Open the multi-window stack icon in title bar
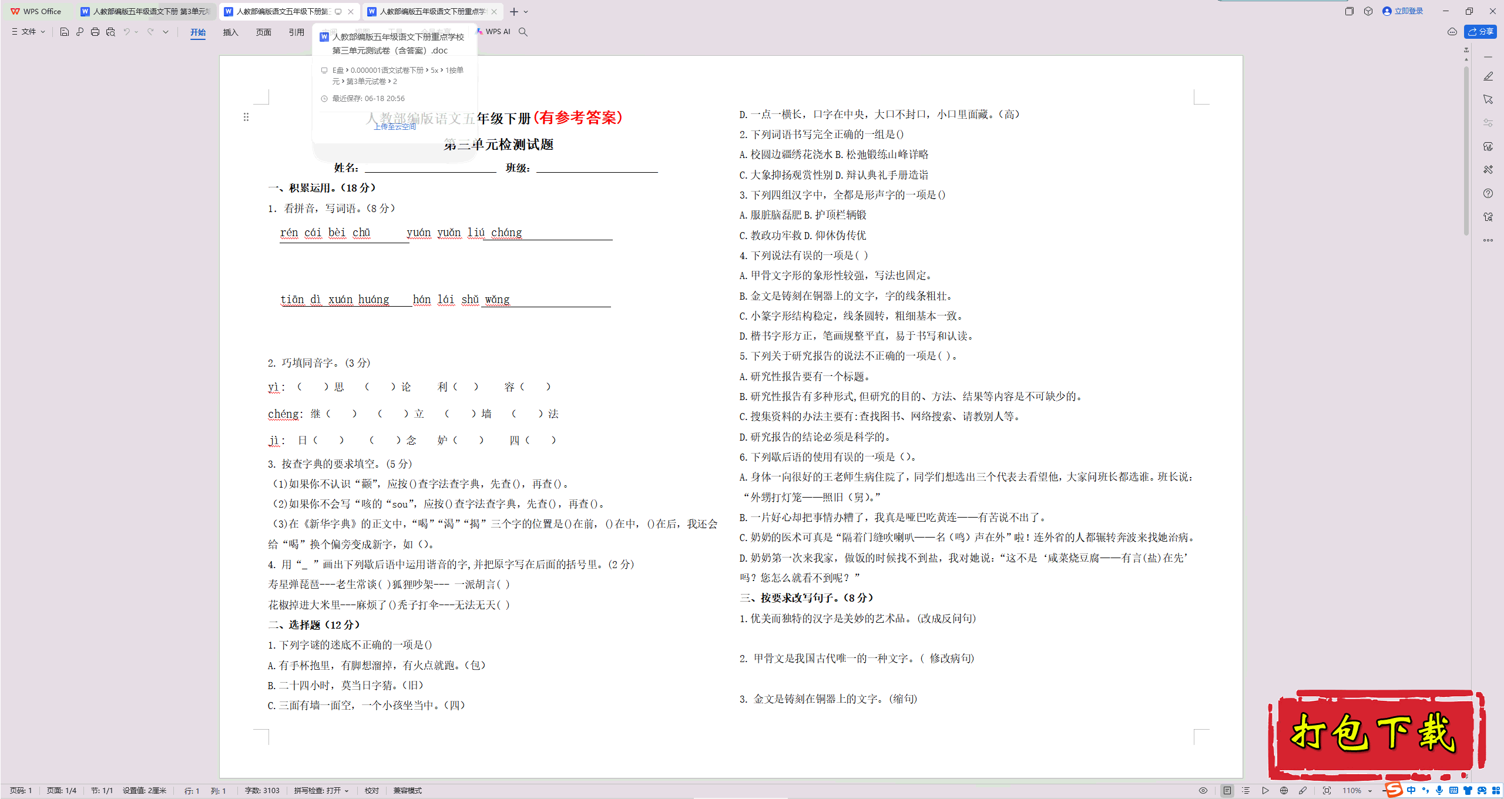 1349,11
